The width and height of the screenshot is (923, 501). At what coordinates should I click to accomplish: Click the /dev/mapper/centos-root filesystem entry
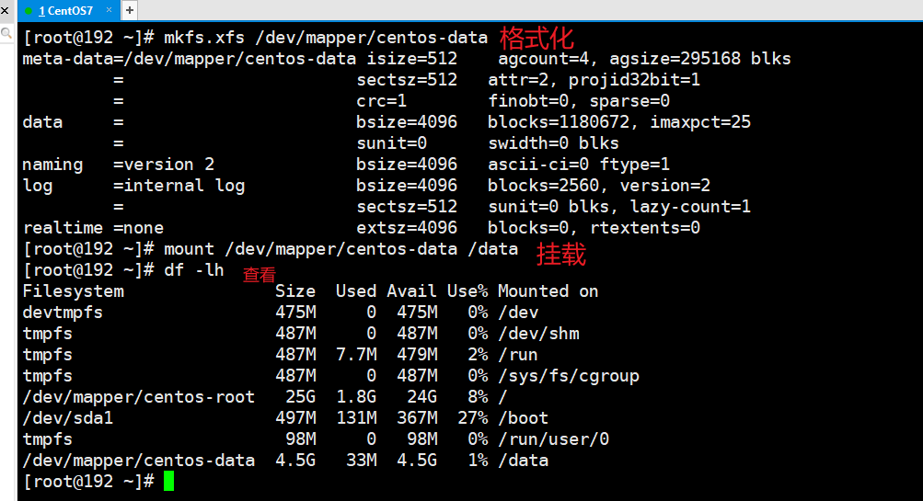[x=138, y=397]
